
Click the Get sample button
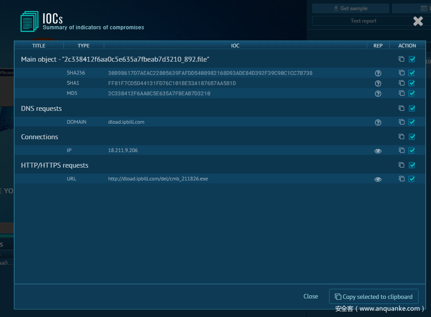pyautogui.click(x=350, y=8)
